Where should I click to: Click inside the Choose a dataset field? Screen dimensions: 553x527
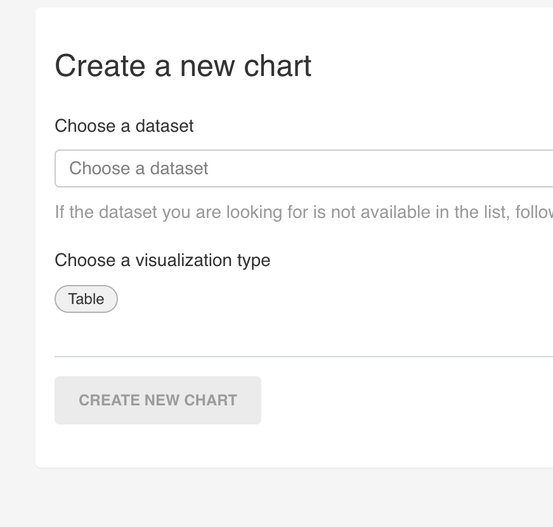tap(254, 168)
